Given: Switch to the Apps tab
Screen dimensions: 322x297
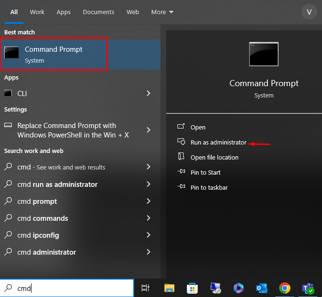Looking at the screenshot, I should tap(64, 12).
